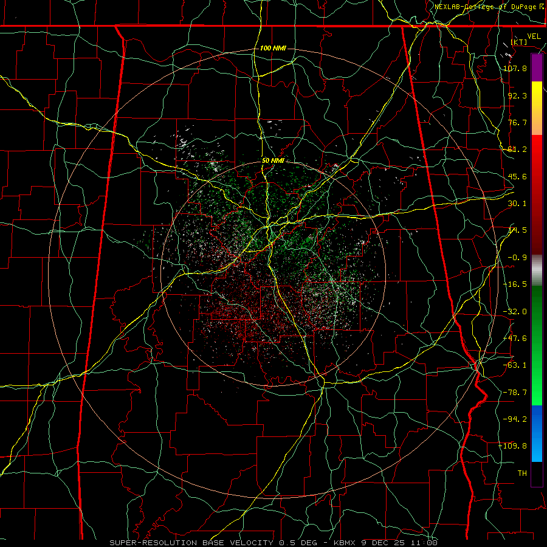This screenshot has height=547, width=547.
Task: Click the 14.5 velocity scale value
Action: coord(517,230)
